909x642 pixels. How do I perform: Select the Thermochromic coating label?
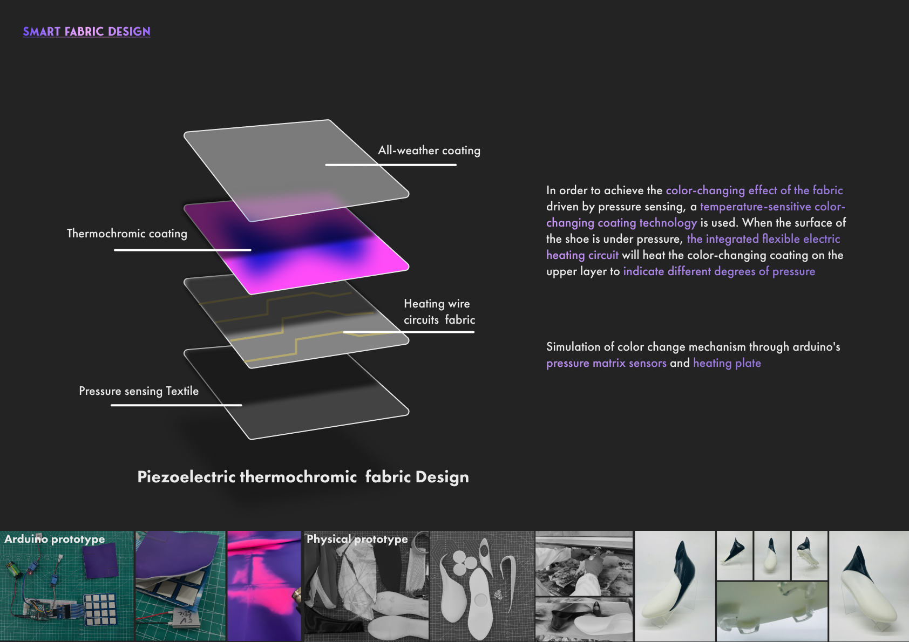tap(127, 234)
